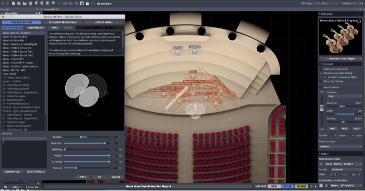
Task: Click the Apply button
Action: point(83,177)
